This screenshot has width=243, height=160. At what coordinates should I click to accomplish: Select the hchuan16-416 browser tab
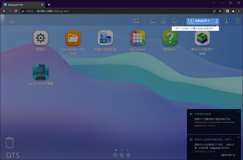coord(23,5)
